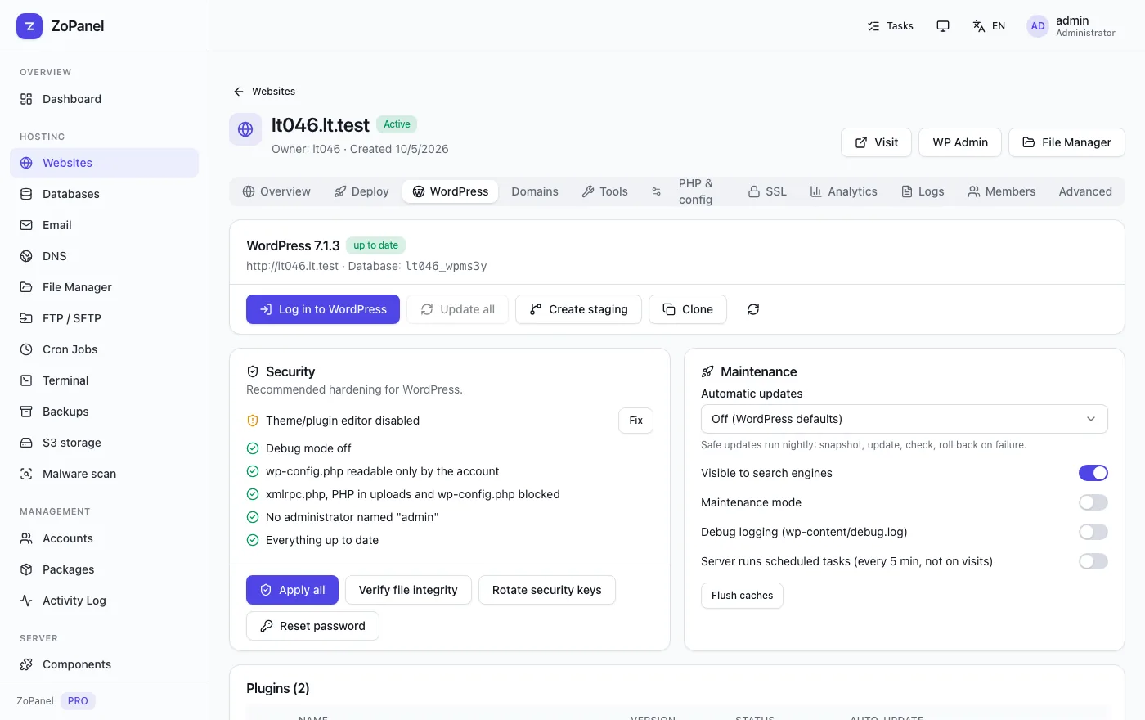Viewport: 1145px width, 720px height.
Task: Open the EN language selector
Action: (x=989, y=26)
